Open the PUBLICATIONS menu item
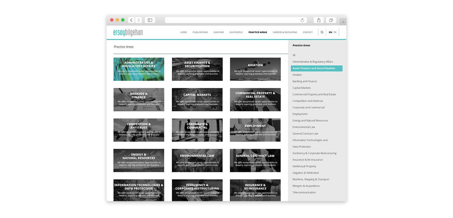453x218 pixels. pos(200,32)
